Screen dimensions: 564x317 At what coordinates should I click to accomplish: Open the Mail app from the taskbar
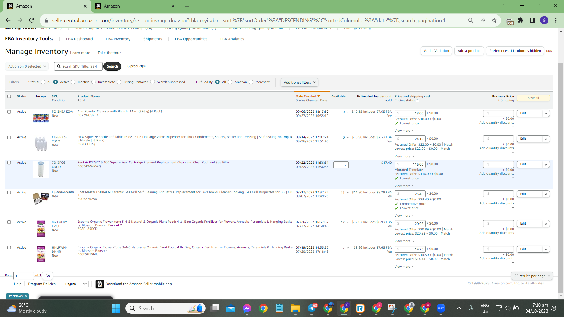click(231, 308)
